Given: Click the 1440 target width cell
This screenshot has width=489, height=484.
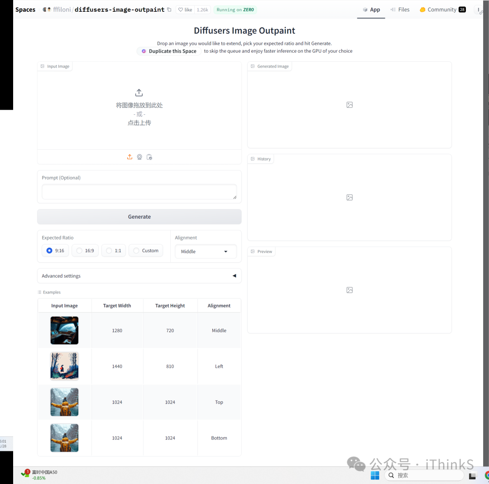Looking at the screenshot, I should click(117, 366).
